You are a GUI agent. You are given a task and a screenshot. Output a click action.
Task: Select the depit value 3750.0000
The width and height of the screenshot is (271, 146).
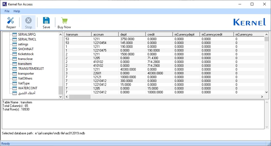[127, 39]
